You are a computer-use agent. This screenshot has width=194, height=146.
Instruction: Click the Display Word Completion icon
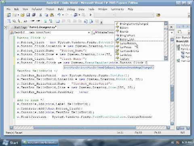[x=25, y=21]
